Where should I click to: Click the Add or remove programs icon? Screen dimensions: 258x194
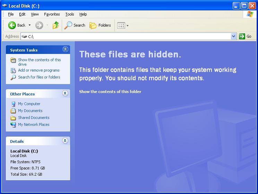[13, 71]
